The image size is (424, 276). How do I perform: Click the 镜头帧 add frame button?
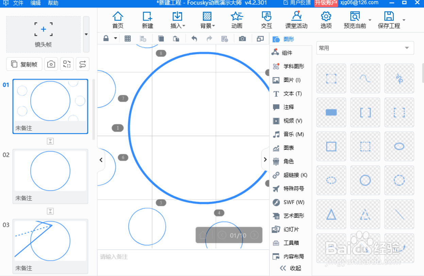[x=44, y=34]
